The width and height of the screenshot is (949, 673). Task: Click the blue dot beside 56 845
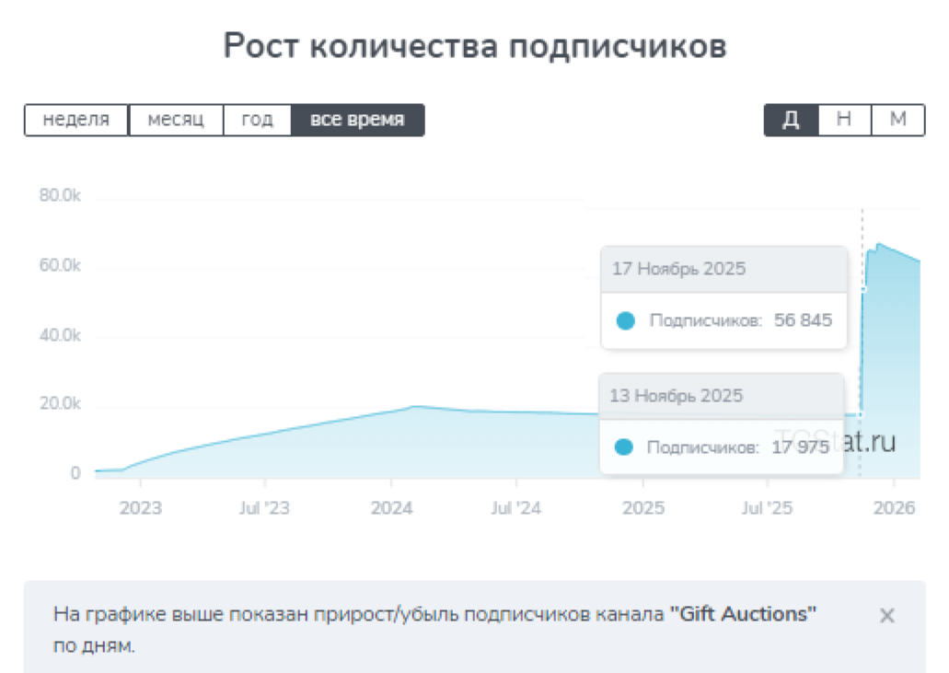click(x=626, y=321)
